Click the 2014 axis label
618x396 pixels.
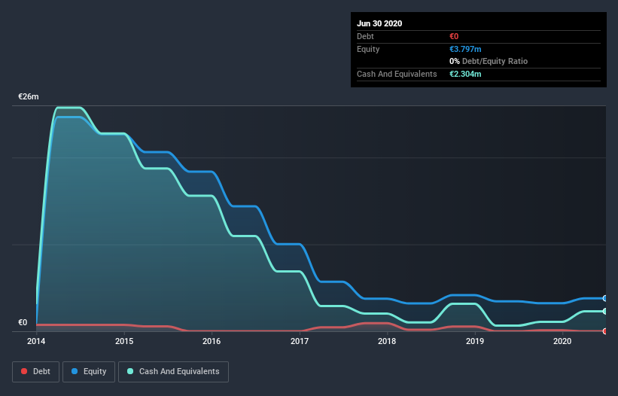[36, 341]
